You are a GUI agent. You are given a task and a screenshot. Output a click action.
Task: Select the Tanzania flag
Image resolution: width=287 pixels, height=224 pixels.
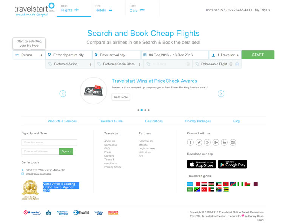[x=197, y=190]
